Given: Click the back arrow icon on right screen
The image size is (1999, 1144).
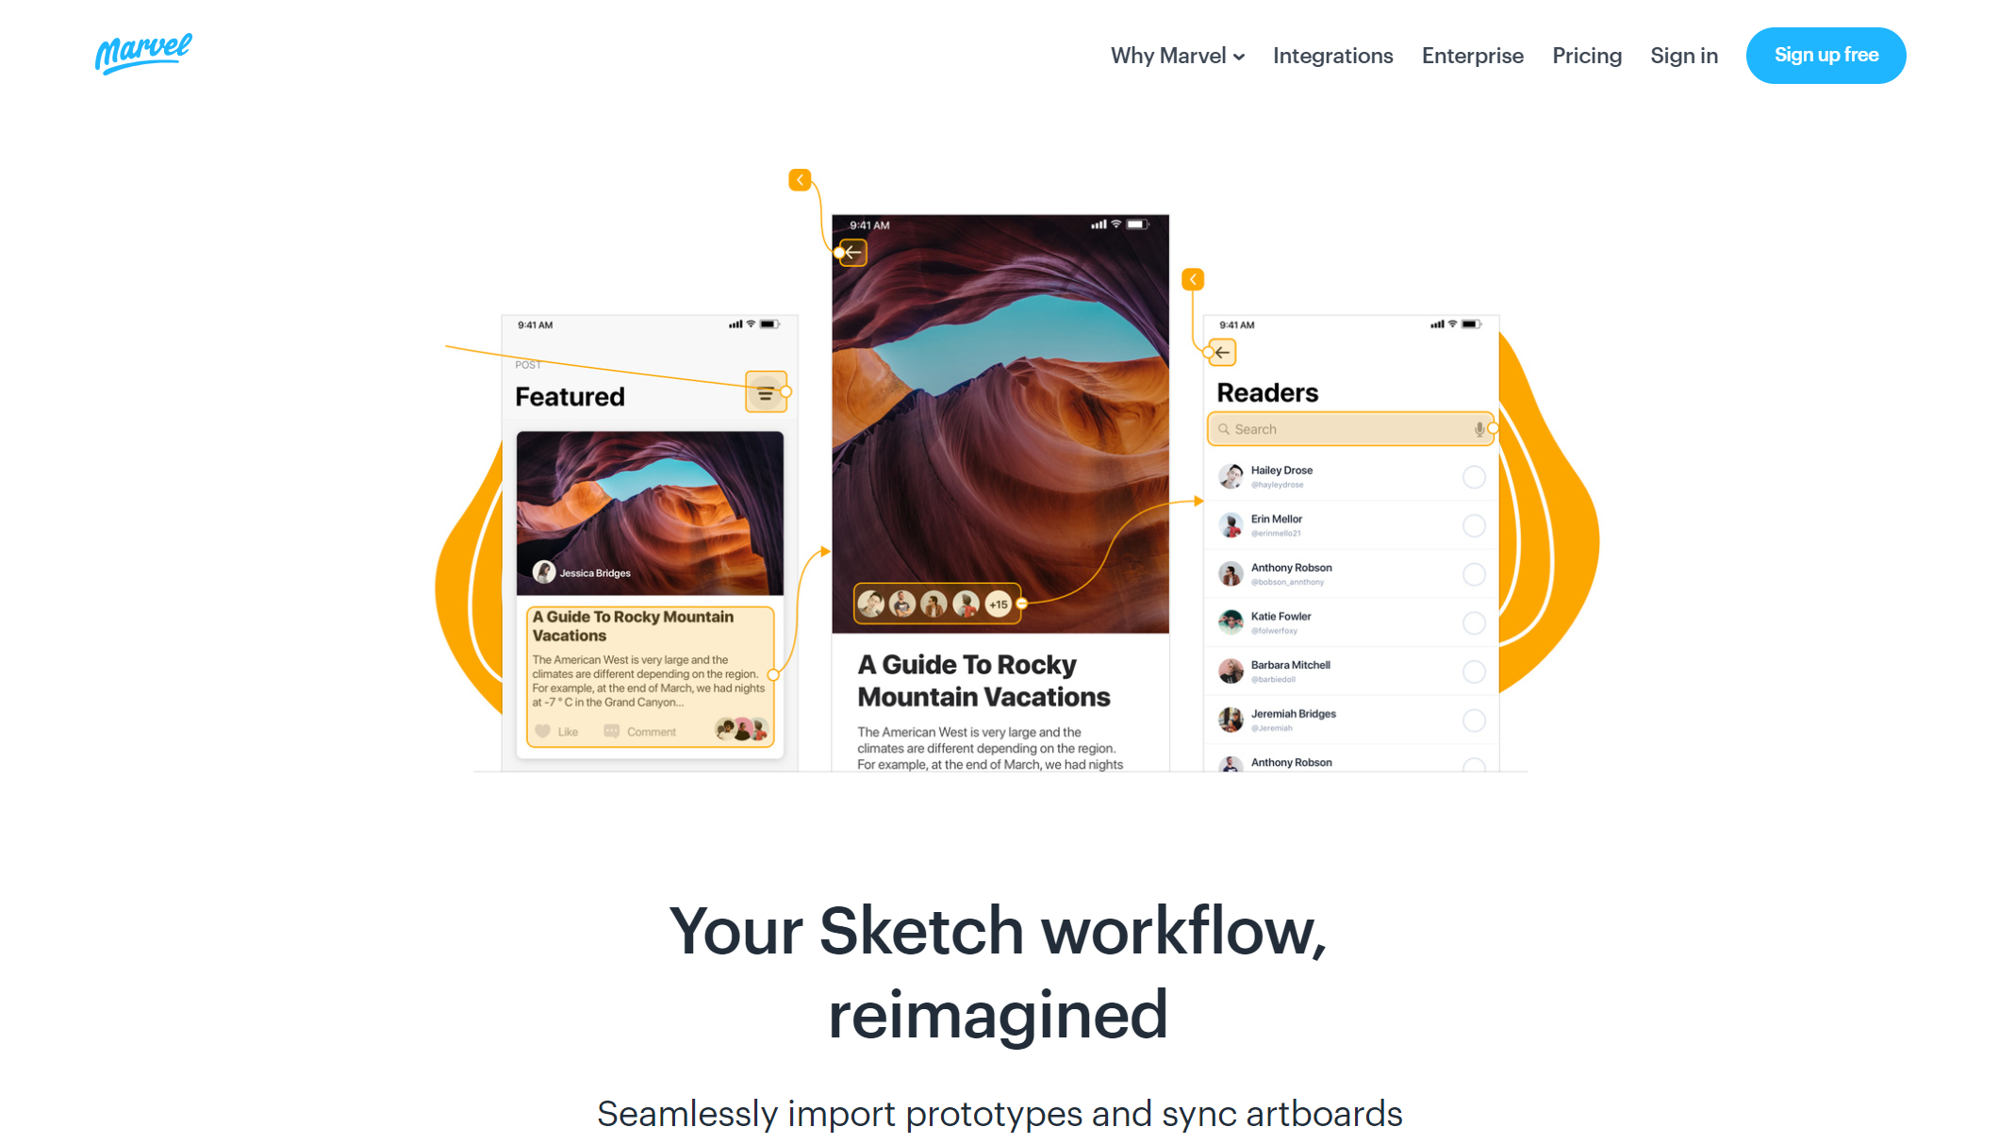Looking at the screenshot, I should 1220,353.
